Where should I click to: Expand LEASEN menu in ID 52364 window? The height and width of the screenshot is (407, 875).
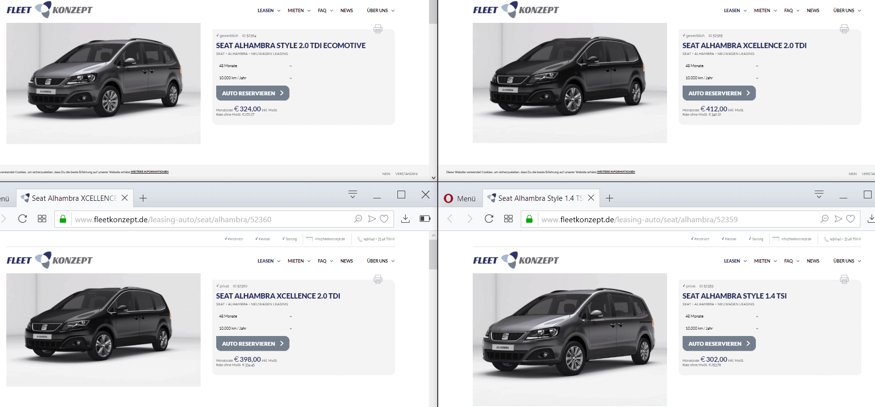269,10
